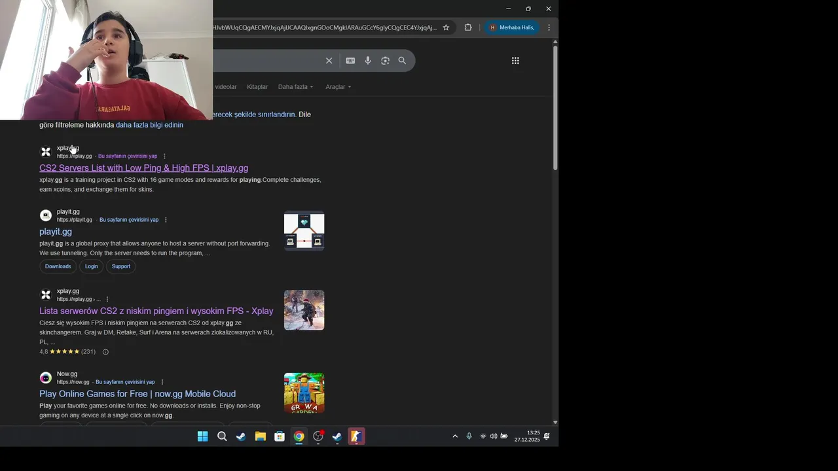
Task: Click 'https://playit.gg' URL text
Action: click(75, 220)
